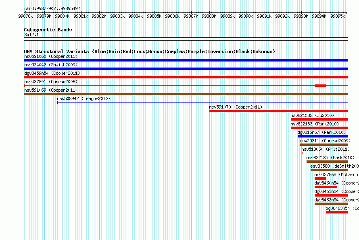Click the short red bar under nsv437868
The width and height of the screenshot is (359, 240).
pos(320,178)
